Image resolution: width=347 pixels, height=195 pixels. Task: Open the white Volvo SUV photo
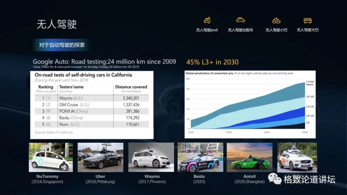(x=297, y=158)
